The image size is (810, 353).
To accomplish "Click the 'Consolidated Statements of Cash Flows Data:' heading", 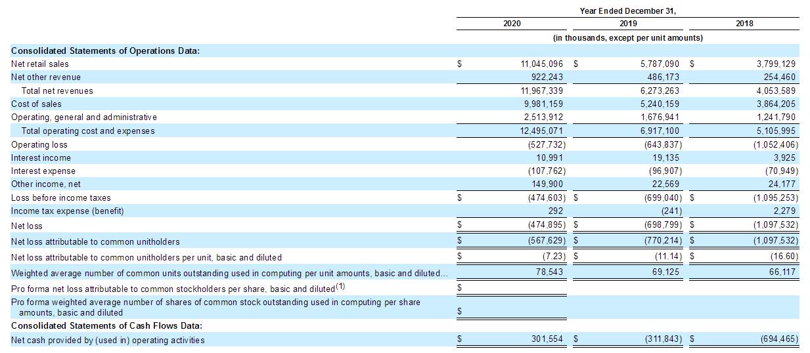I will click(107, 326).
